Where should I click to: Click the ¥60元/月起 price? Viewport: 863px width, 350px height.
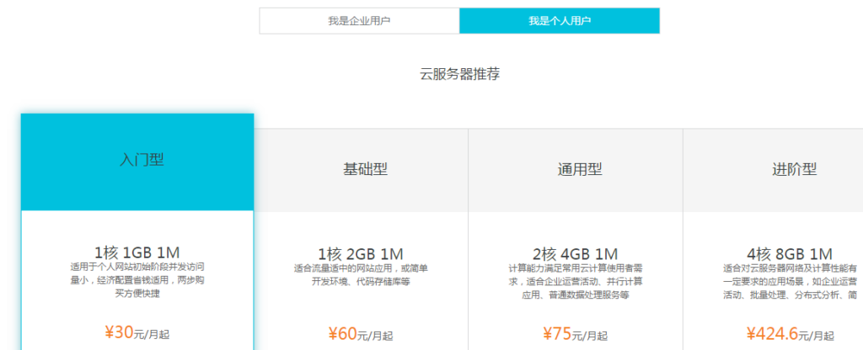pos(361,333)
